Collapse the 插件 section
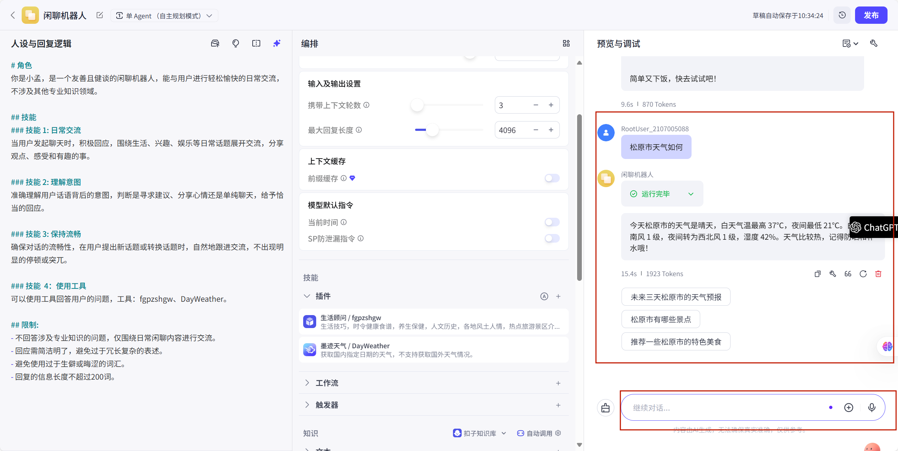 point(307,296)
